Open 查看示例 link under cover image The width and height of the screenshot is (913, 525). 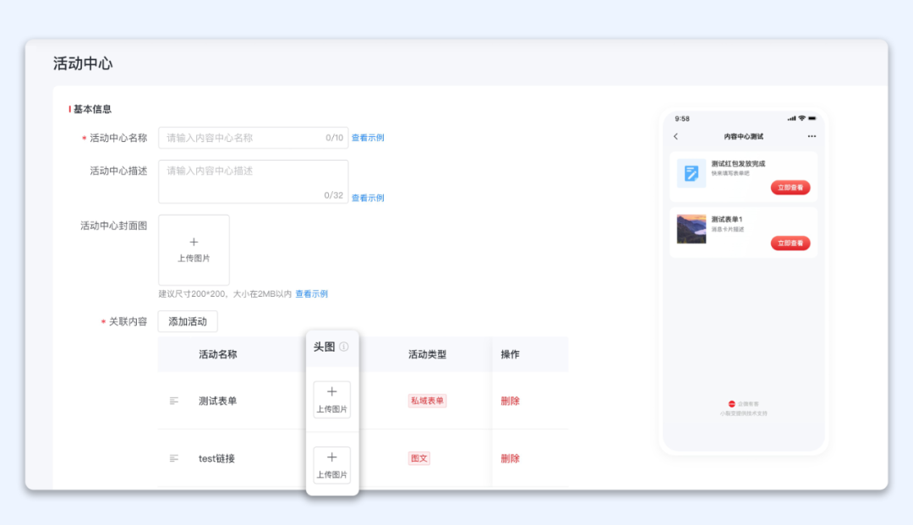tap(311, 294)
